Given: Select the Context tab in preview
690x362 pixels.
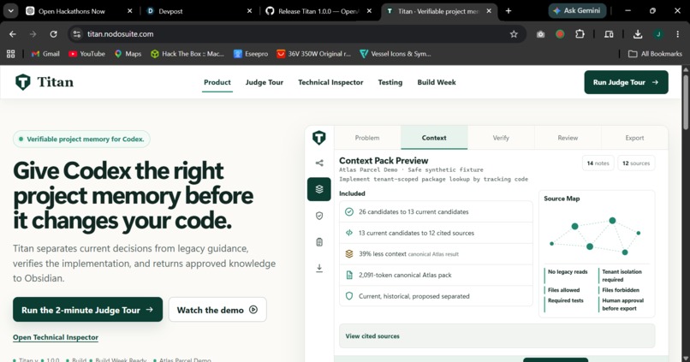Looking at the screenshot, I should [434, 138].
